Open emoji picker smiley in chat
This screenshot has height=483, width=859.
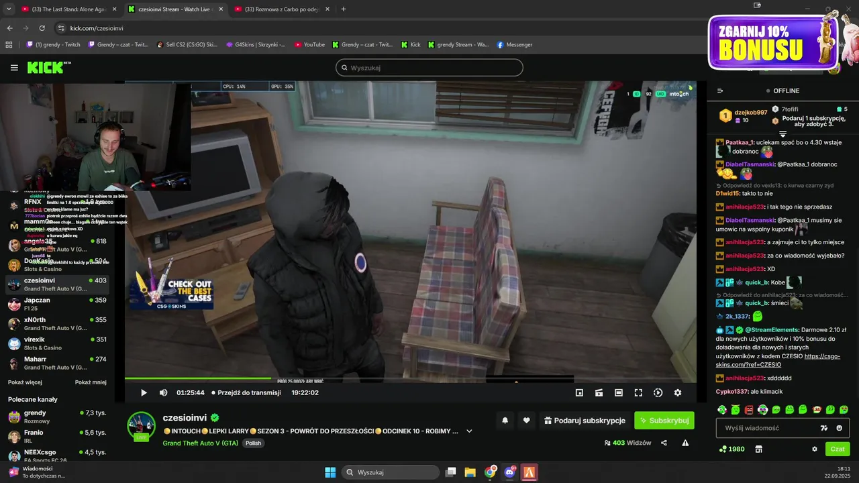(839, 428)
